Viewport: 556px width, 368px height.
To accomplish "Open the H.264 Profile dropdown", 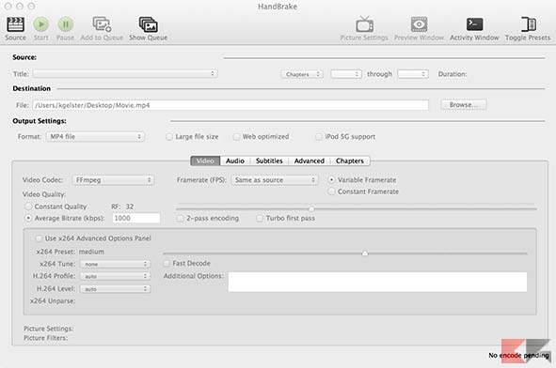I will point(115,276).
